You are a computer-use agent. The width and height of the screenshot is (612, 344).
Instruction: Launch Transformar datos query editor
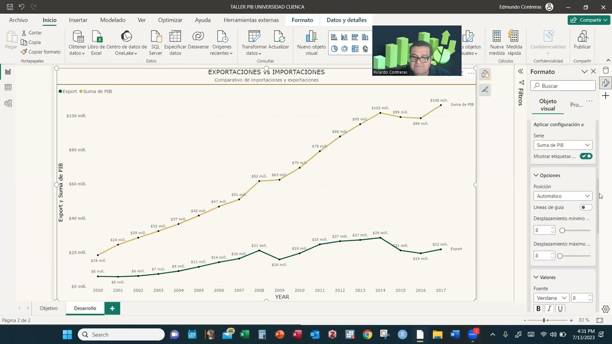(254, 43)
